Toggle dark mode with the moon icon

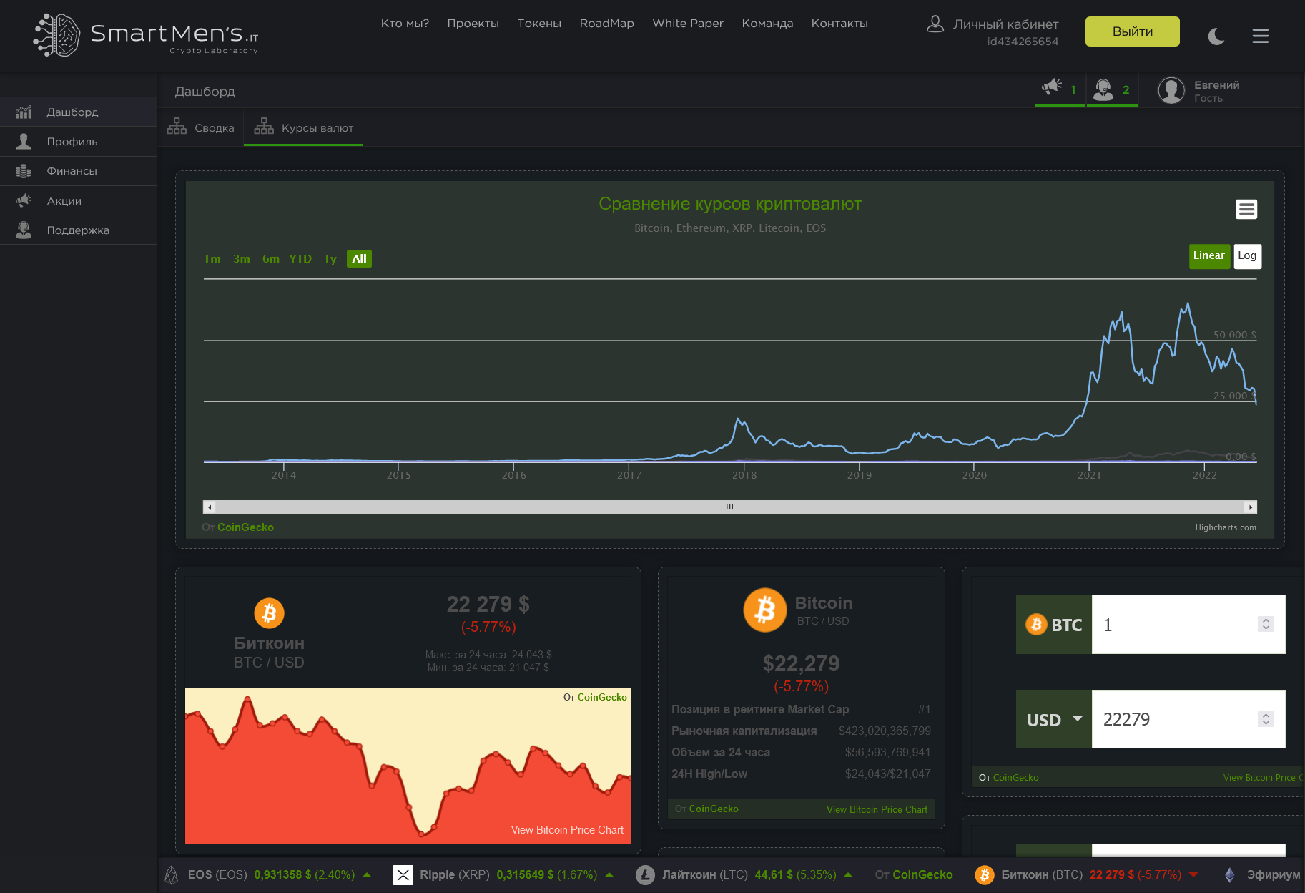coord(1216,36)
